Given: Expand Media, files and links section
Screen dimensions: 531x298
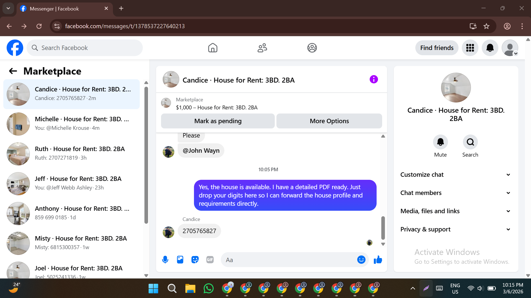Looking at the screenshot, I should pyautogui.click(x=455, y=211).
